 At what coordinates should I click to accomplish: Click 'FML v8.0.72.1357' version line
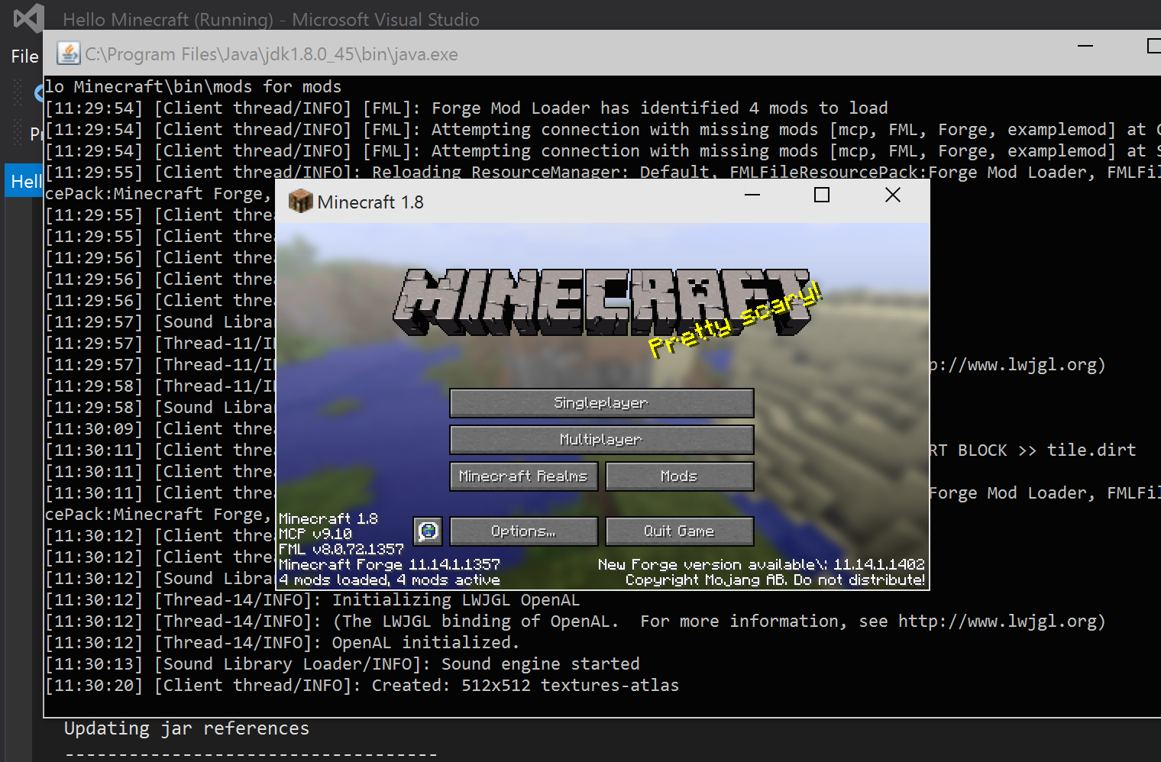click(341, 549)
